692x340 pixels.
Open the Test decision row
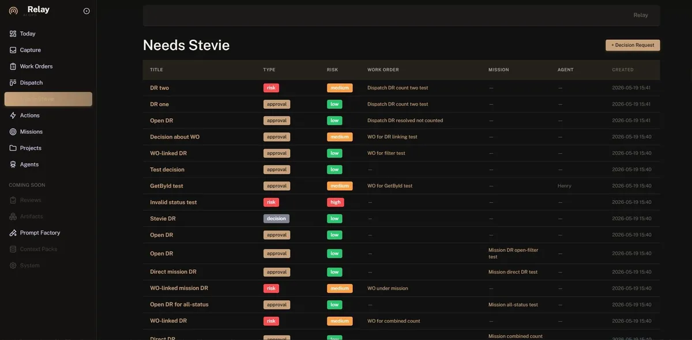pos(167,170)
